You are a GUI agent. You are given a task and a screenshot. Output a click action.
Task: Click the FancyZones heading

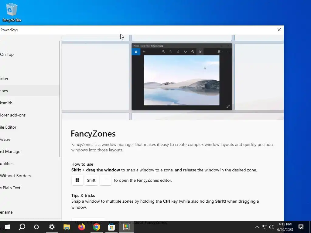pyautogui.click(x=93, y=133)
